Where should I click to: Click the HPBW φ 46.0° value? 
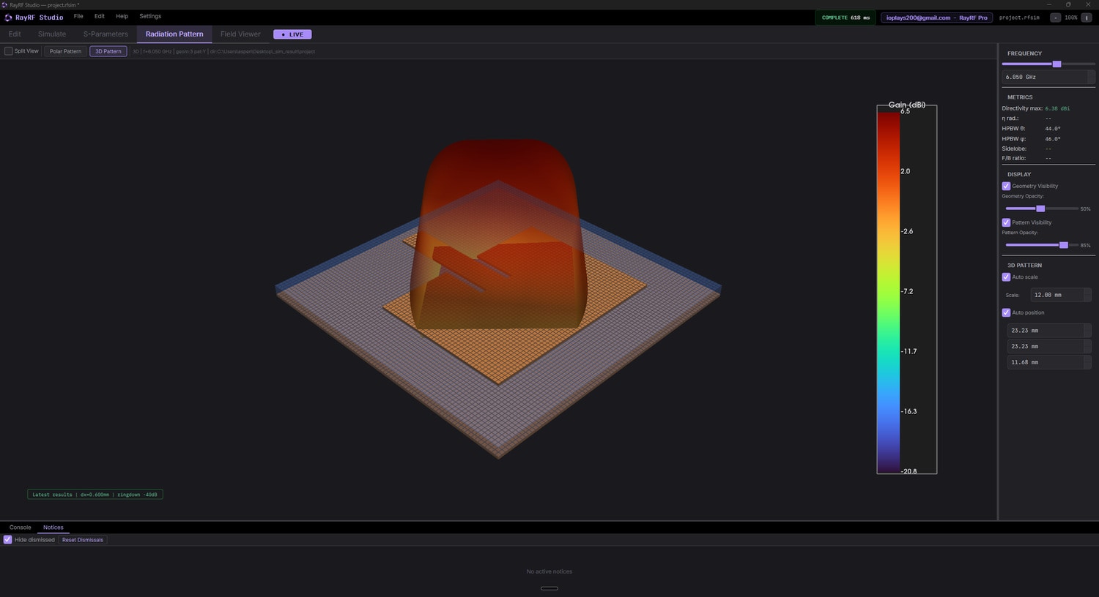click(1053, 139)
